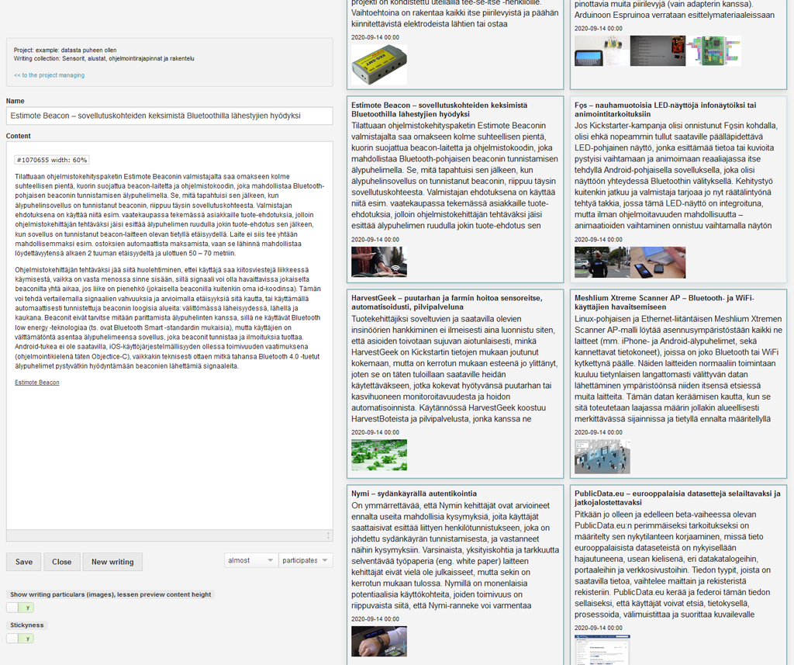Click the Save button

[x=24, y=562]
